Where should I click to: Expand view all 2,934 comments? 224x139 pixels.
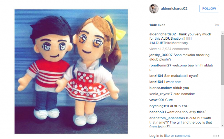tap(169, 49)
